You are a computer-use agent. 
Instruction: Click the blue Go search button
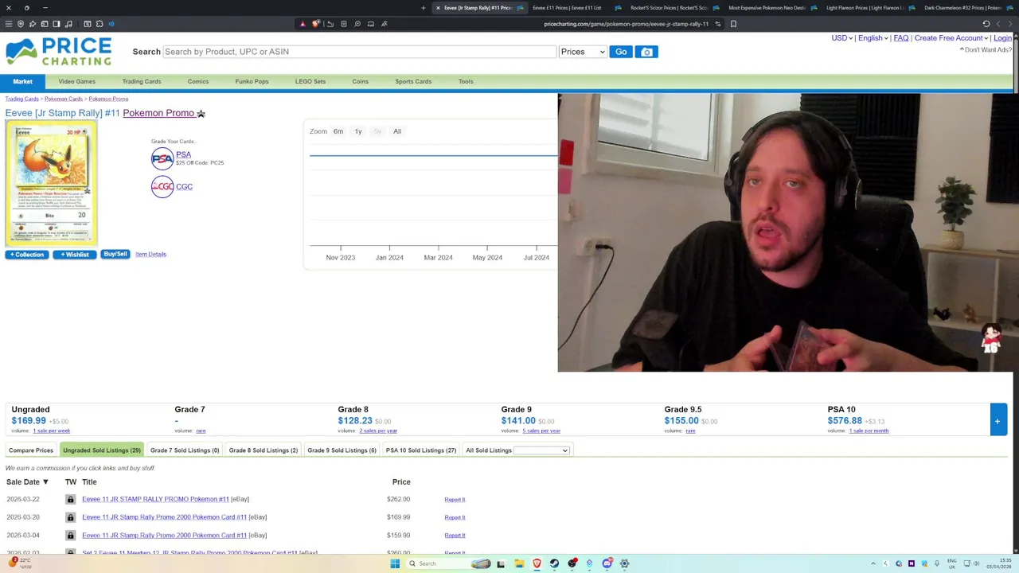(x=621, y=52)
